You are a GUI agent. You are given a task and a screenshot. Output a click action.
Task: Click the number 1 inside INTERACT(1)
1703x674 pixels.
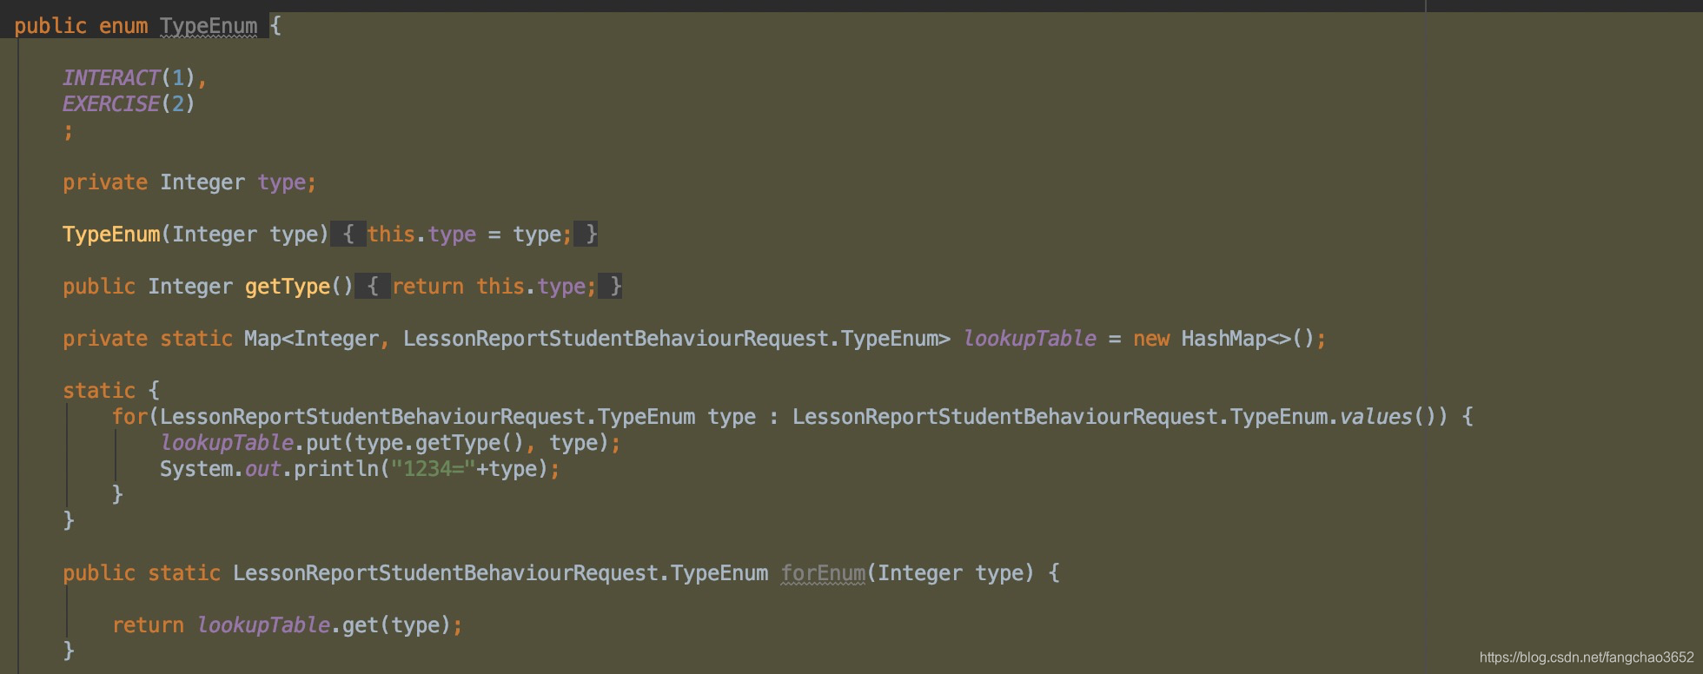coord(178,78)
